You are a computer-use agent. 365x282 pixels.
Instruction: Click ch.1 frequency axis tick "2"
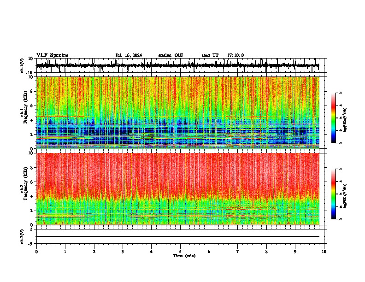pyautogui.click(x=32, y=134)
